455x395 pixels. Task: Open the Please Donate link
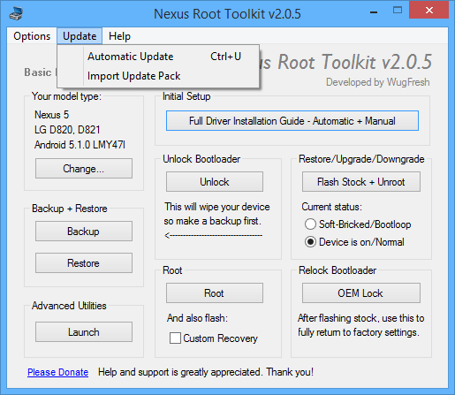click(57, 372)
